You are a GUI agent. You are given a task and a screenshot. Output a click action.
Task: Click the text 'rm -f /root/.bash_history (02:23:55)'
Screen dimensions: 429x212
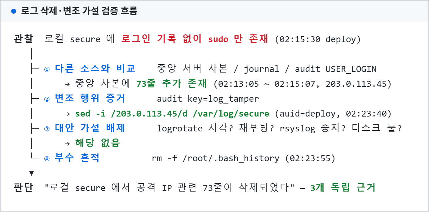coord(244,158)
